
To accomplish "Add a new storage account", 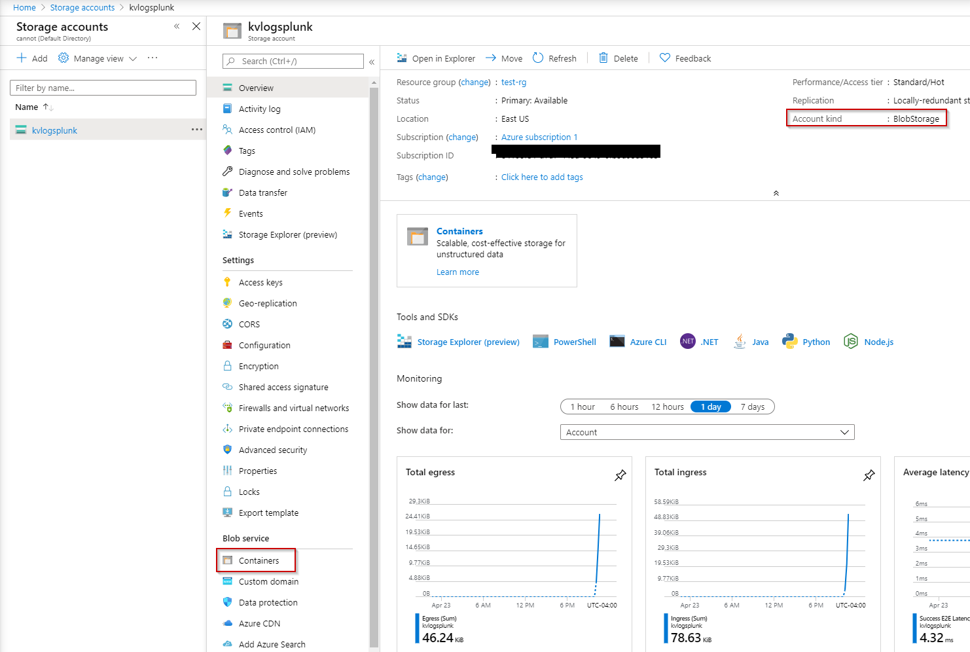I will click(32, 58).
